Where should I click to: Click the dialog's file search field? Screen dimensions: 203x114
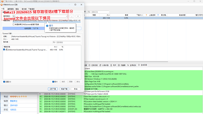[66, 42]
